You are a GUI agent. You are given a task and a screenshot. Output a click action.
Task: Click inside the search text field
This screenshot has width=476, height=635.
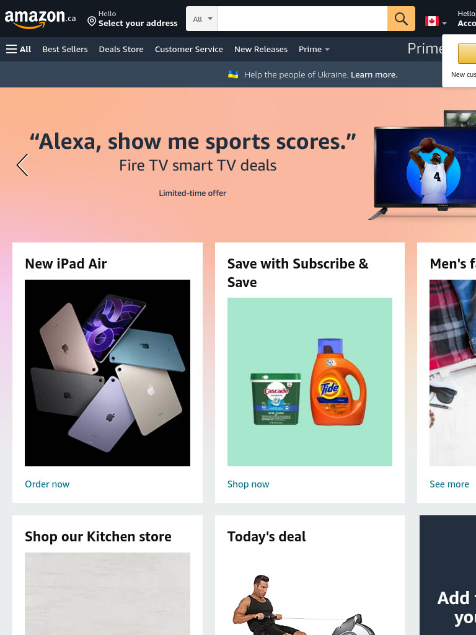coord(302,19)
